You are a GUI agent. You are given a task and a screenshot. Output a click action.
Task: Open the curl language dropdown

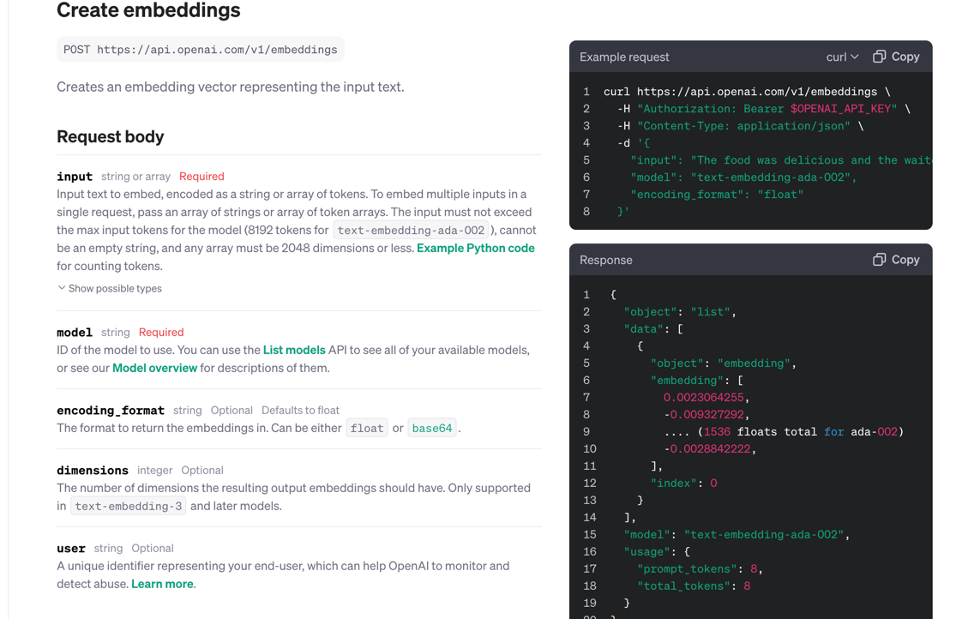(x=842, y=57)
